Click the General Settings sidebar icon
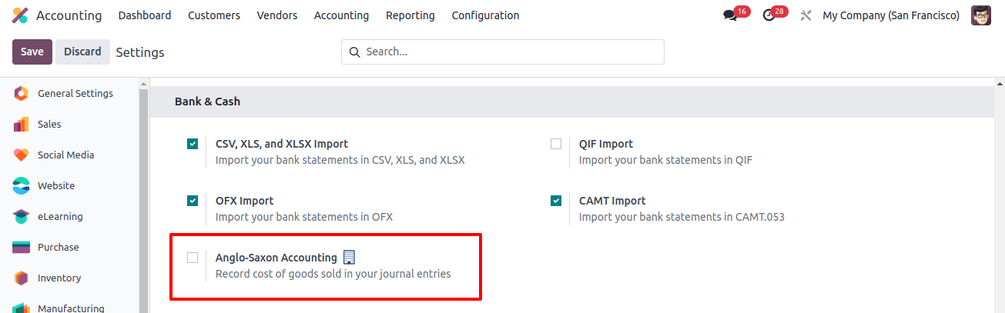The width and height of the screenshot is (1005, 313). (x=22, y=94)
